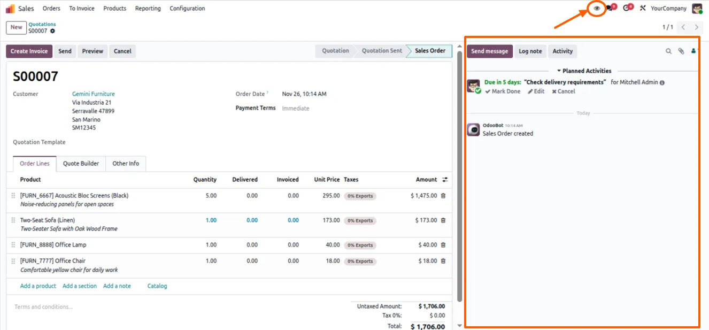Delete the Two-Seat Sofa line

tap(443, 220)
